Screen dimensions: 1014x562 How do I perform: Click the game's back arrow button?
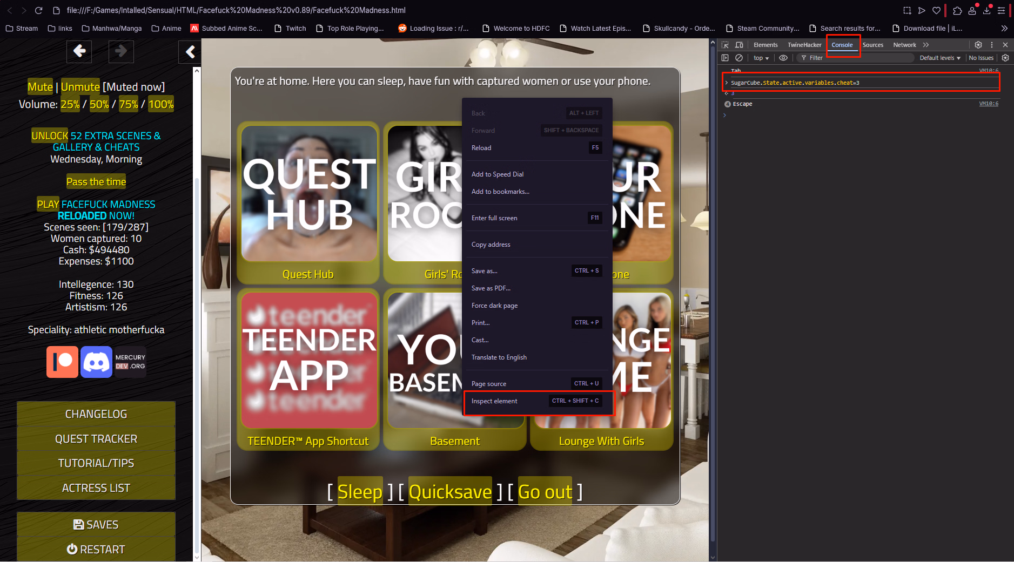[x=79, y=51]
